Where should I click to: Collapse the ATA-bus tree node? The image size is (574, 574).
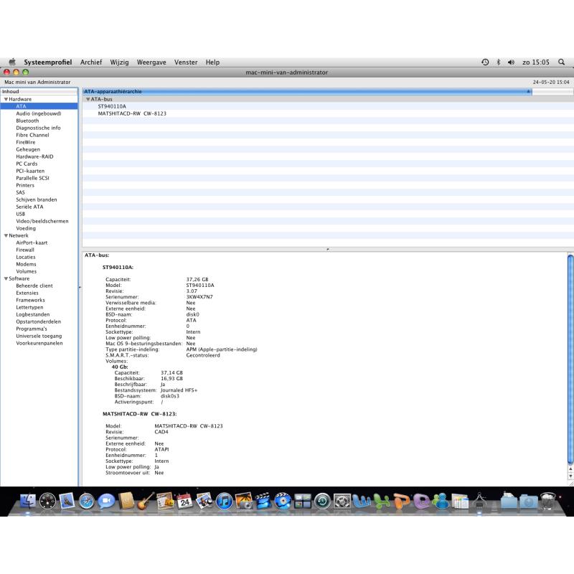(x=88, y=99)
